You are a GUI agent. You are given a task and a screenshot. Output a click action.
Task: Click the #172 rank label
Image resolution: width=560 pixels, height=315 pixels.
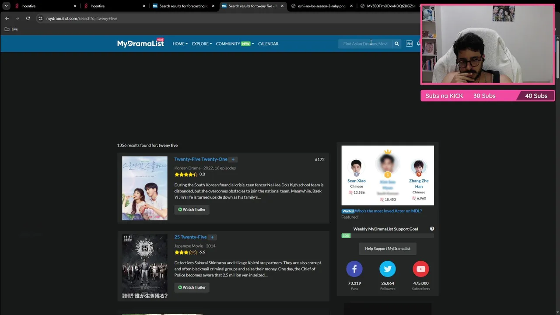pyautogui.click(x=319, y=160)
